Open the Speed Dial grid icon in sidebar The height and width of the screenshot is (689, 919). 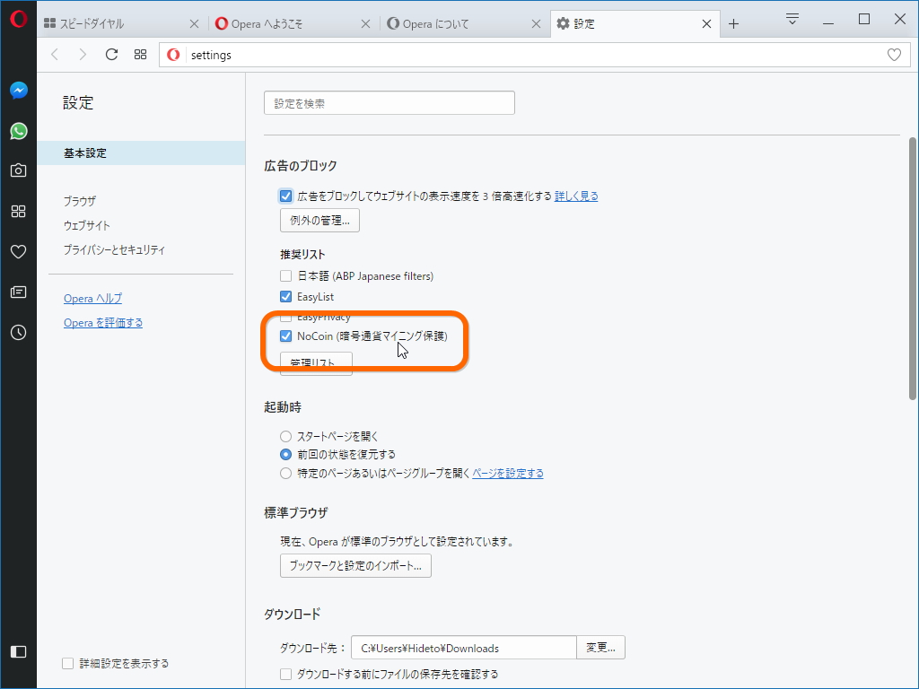point(18,210)
